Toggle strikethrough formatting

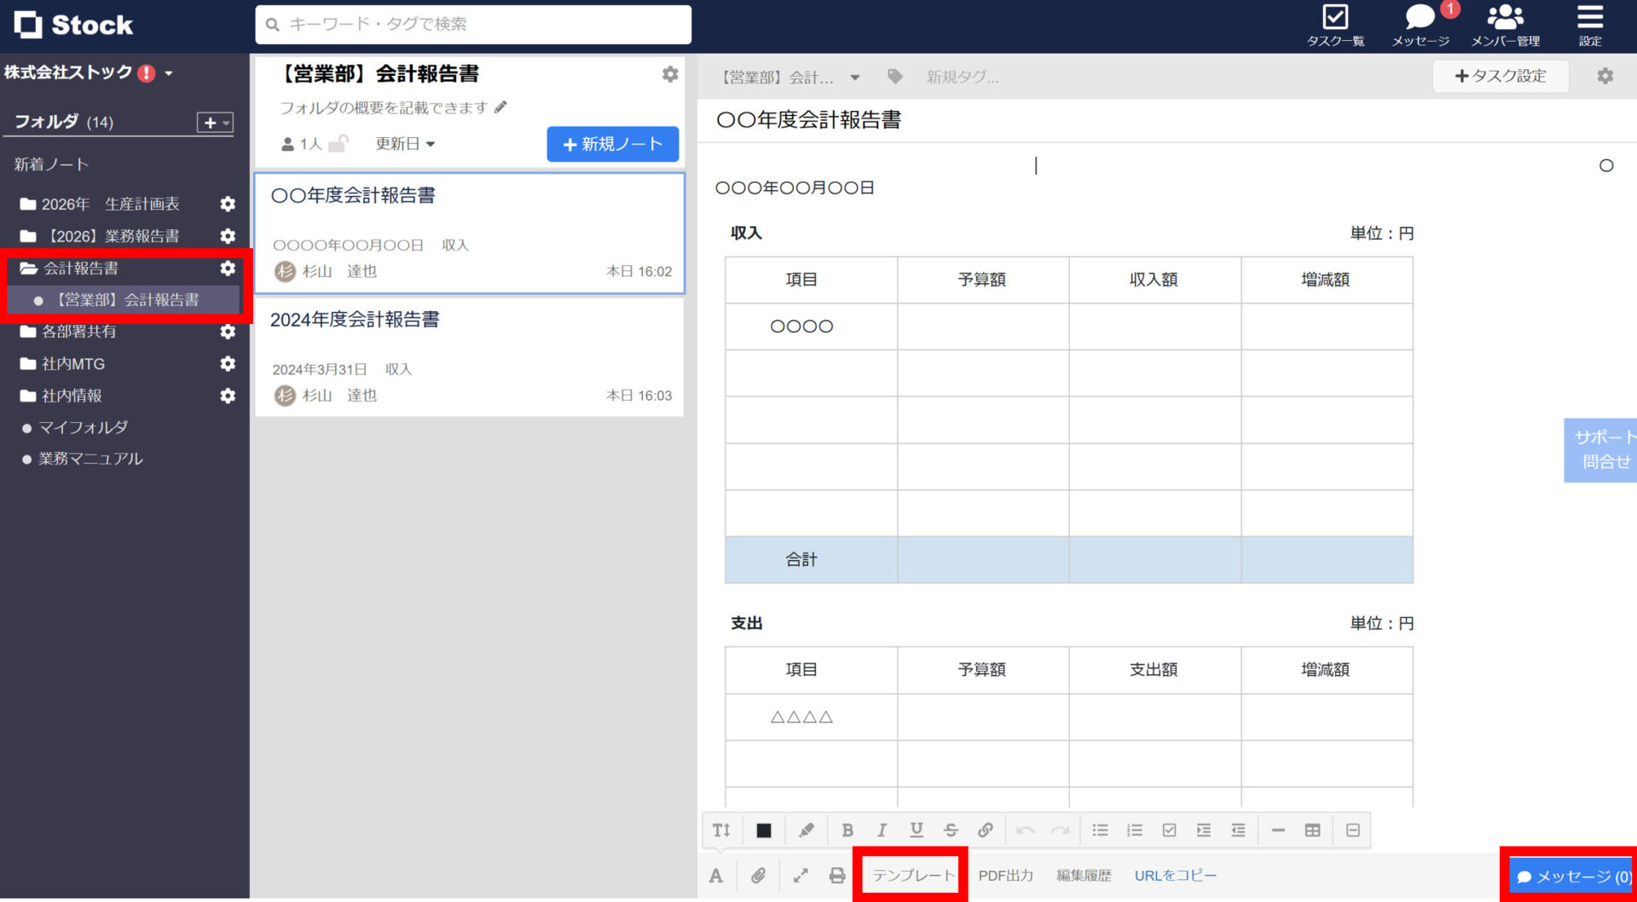(x=951, y=830)
